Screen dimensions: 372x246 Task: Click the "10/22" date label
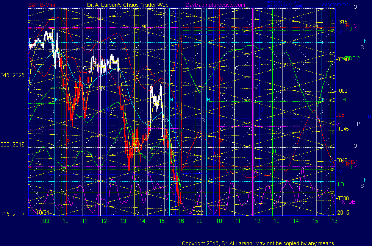pos(197,213)
